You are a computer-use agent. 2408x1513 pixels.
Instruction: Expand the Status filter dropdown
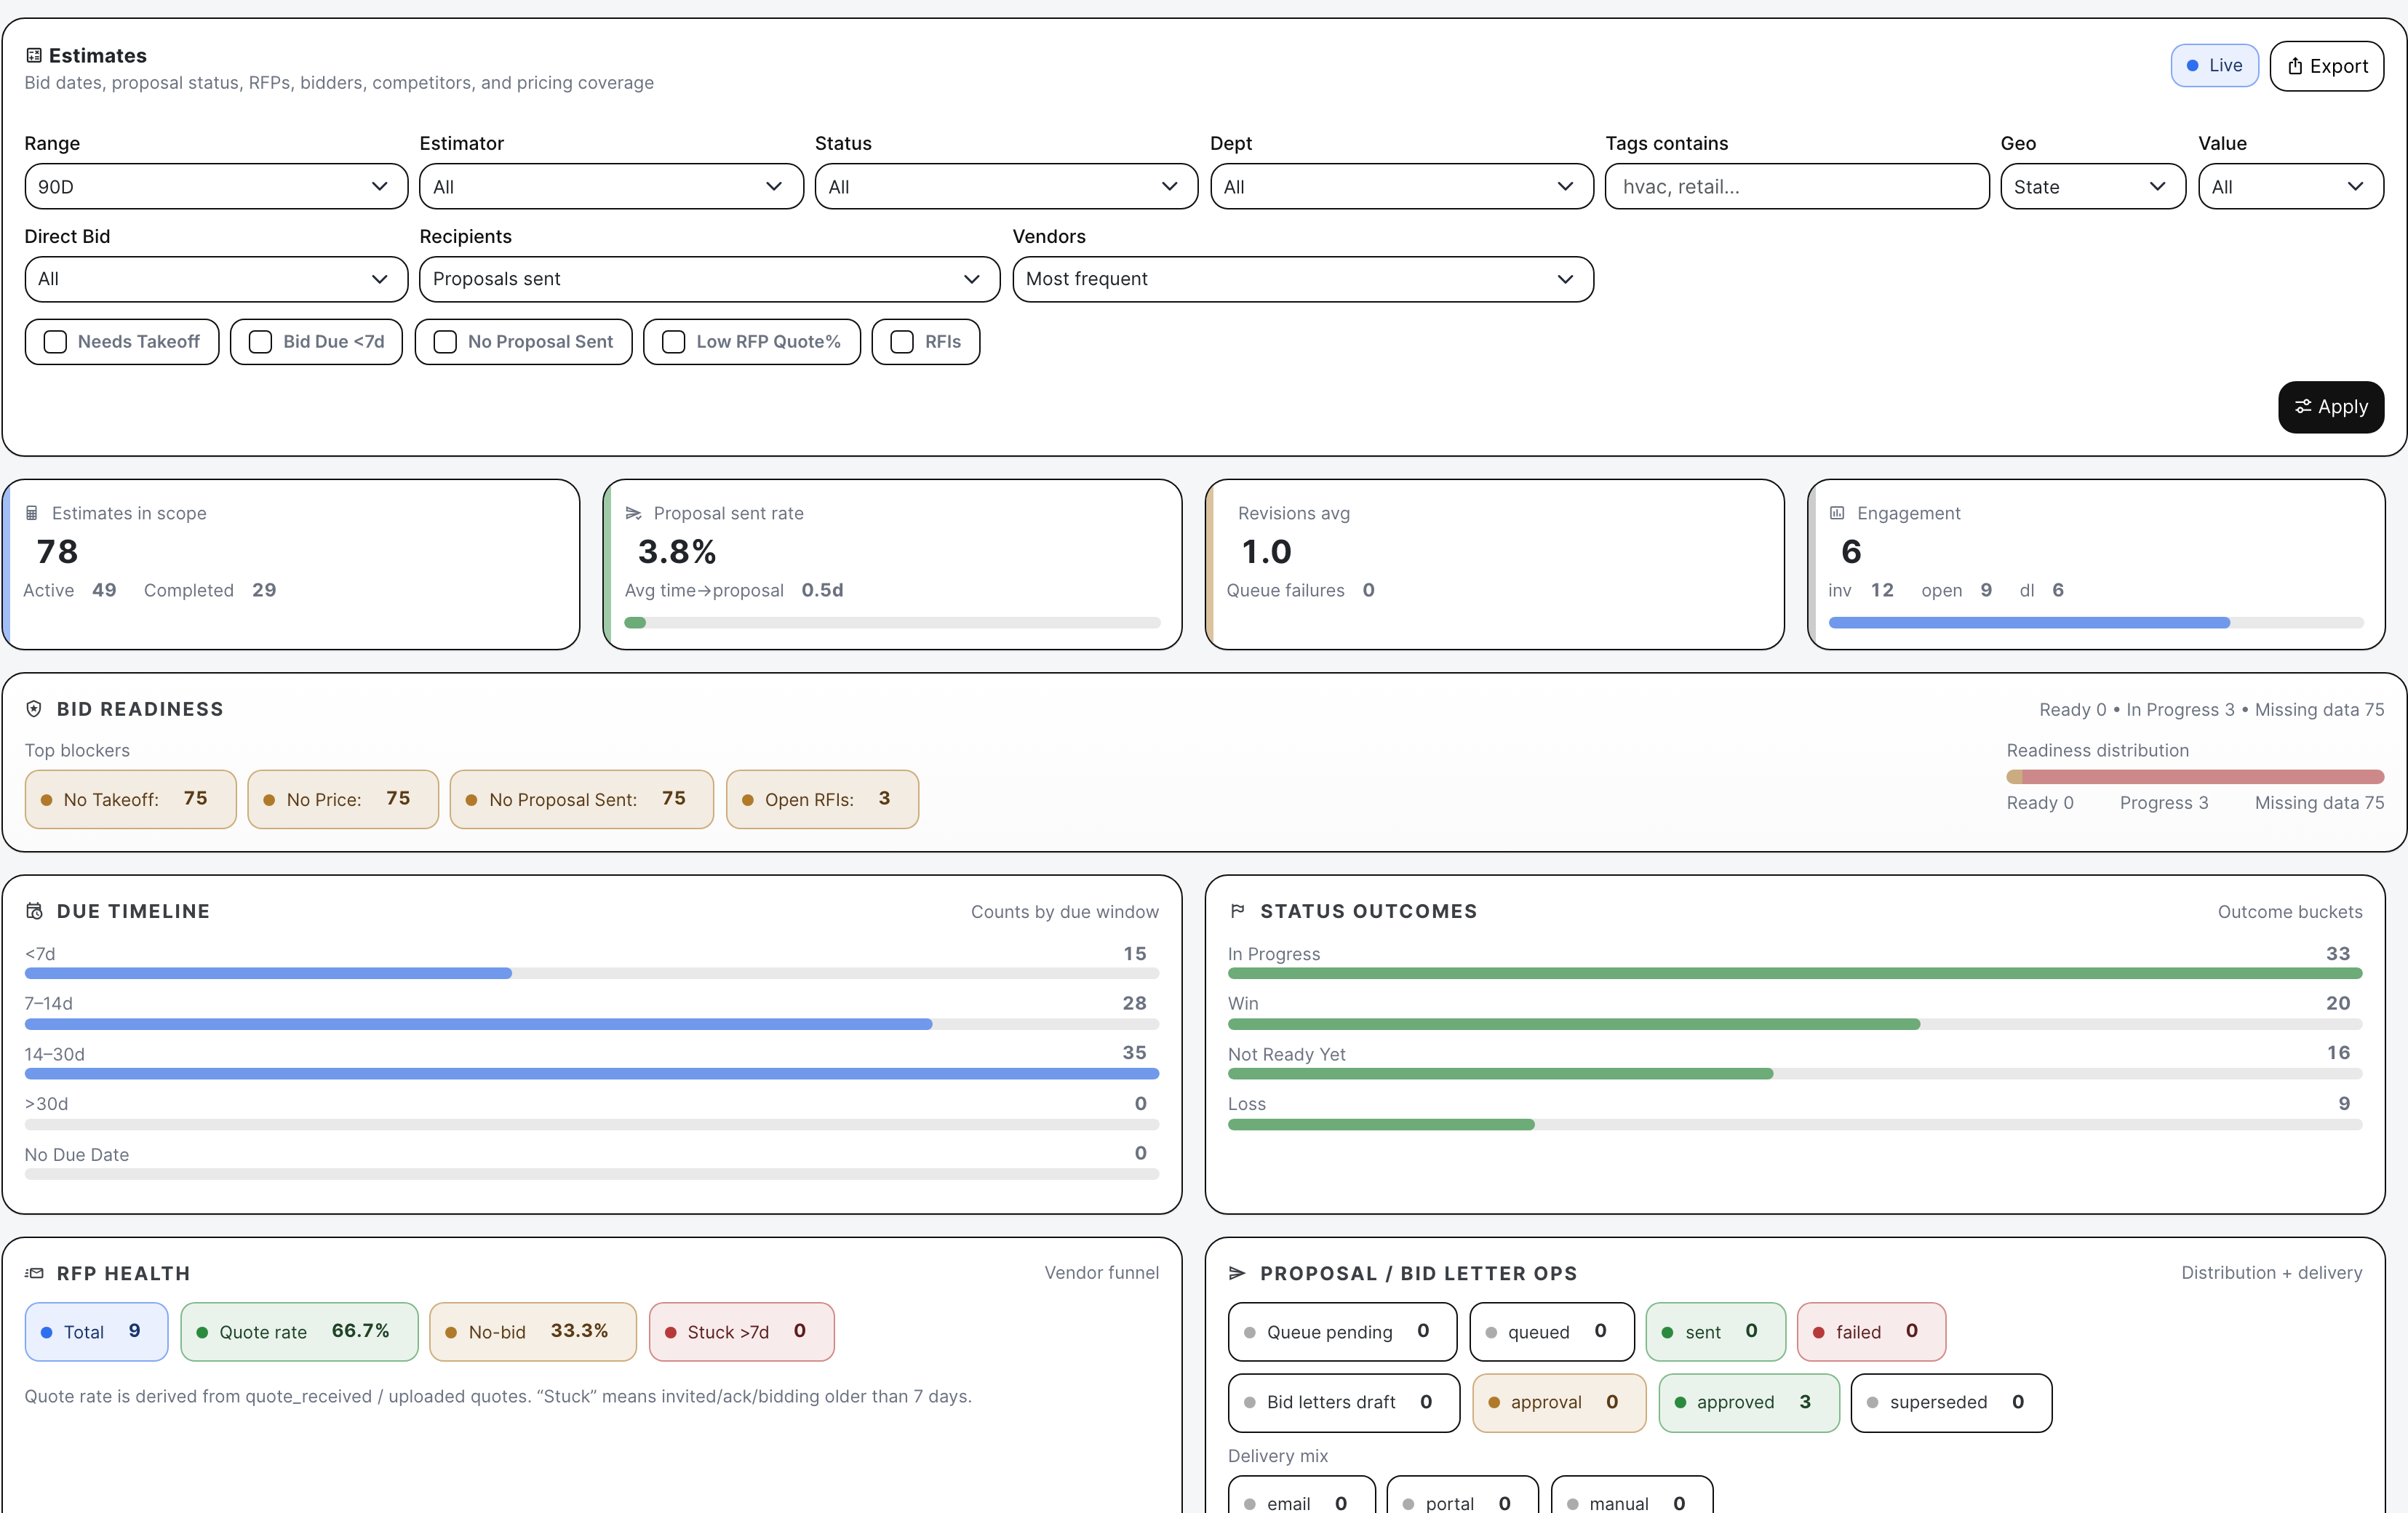[x=1006, y=187]
